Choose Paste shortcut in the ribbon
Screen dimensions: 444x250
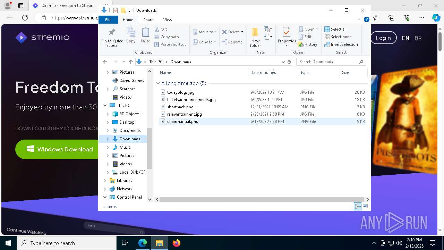point(170,44)
